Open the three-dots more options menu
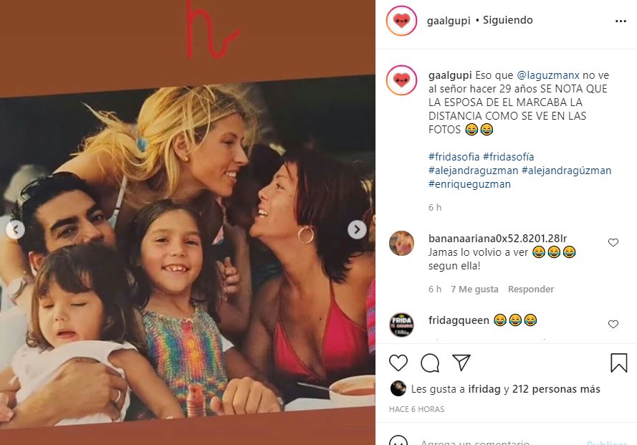Screen dimensions: 637x445 621,21
